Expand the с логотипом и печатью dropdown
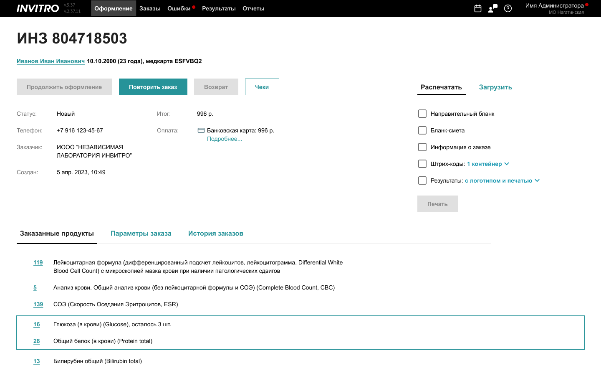 click(x=502, y=180)
